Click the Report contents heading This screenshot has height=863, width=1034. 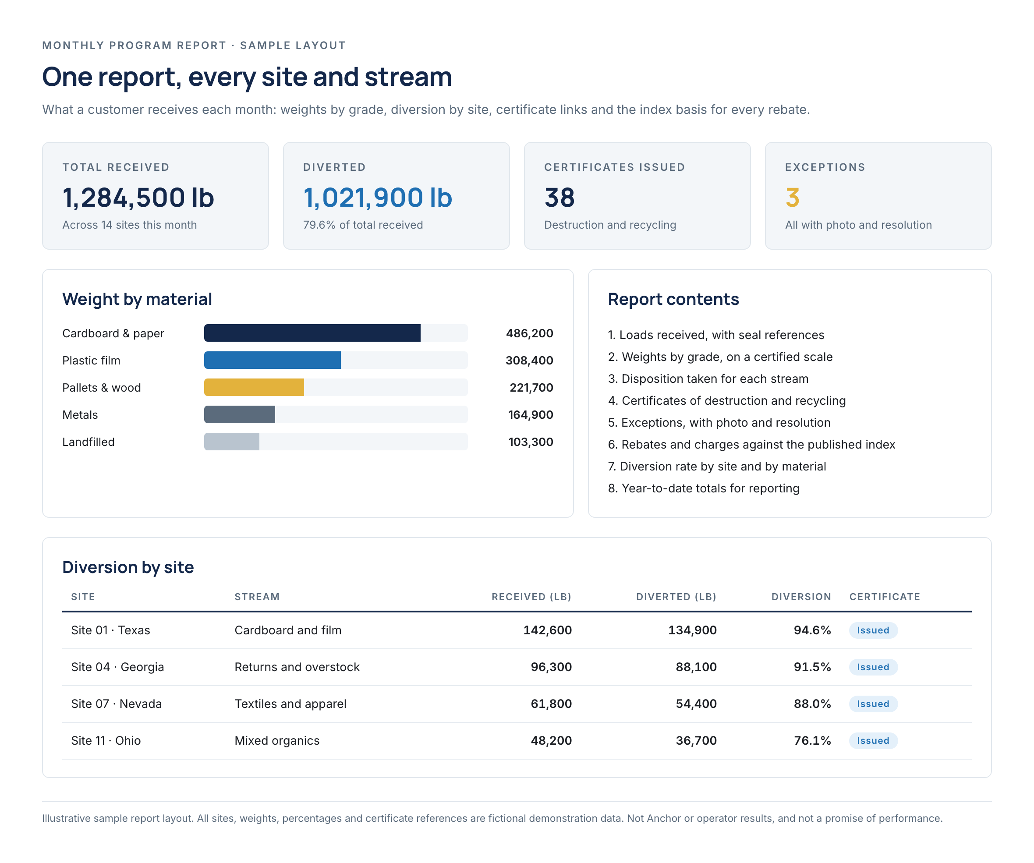click(673, 299)
